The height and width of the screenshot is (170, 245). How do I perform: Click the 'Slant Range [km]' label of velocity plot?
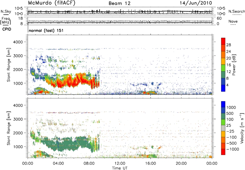9,128
